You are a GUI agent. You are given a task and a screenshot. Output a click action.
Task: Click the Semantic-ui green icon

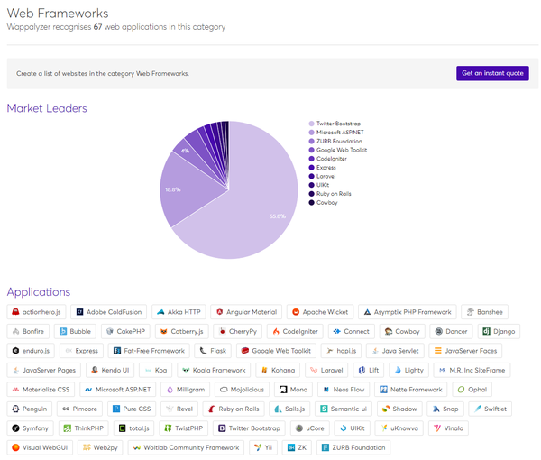coord(324,409)
